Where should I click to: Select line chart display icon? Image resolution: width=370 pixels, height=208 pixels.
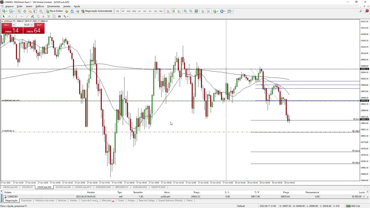tap(179, 11)
